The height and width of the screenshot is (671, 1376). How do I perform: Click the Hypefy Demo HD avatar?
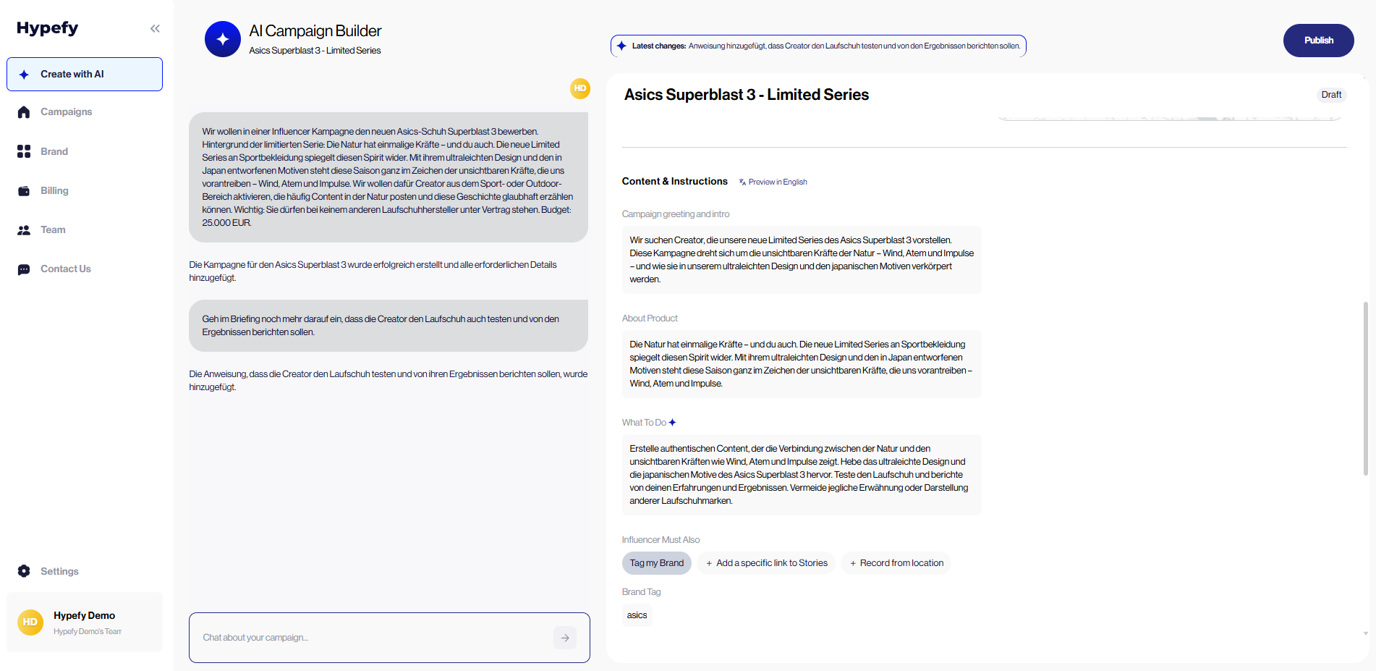(x=30, y=623)
